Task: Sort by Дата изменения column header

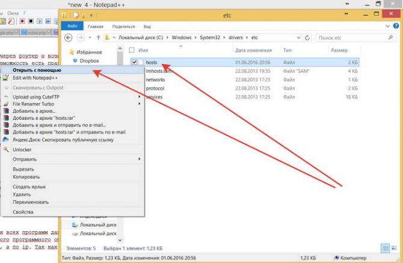Action: [252, 51]
